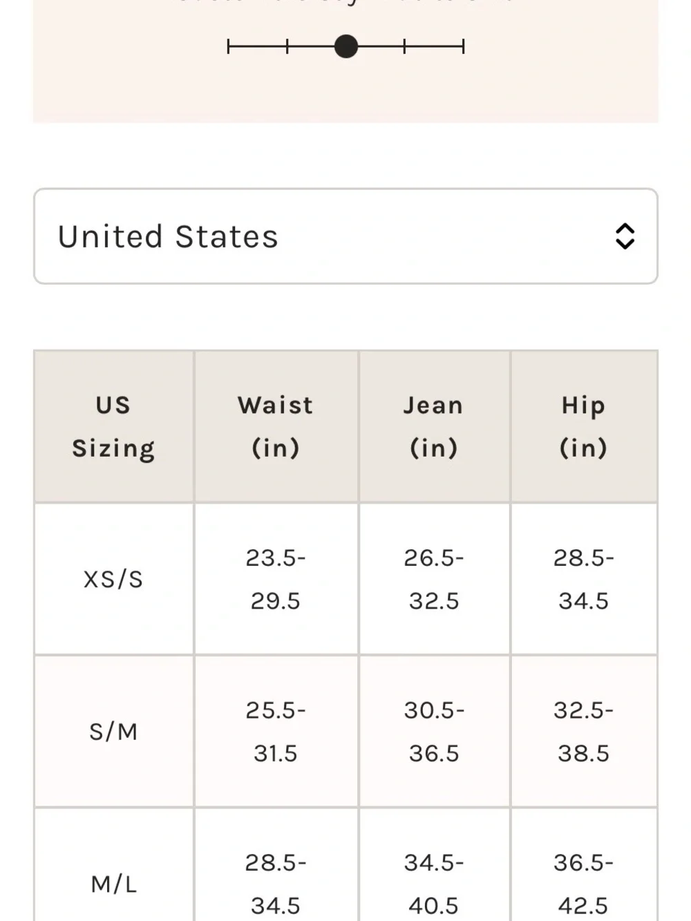Click M/L jean value 34.5-40.5

(434, 884)
